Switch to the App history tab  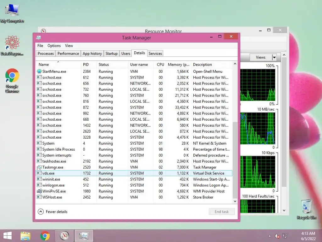click(92, 54)
